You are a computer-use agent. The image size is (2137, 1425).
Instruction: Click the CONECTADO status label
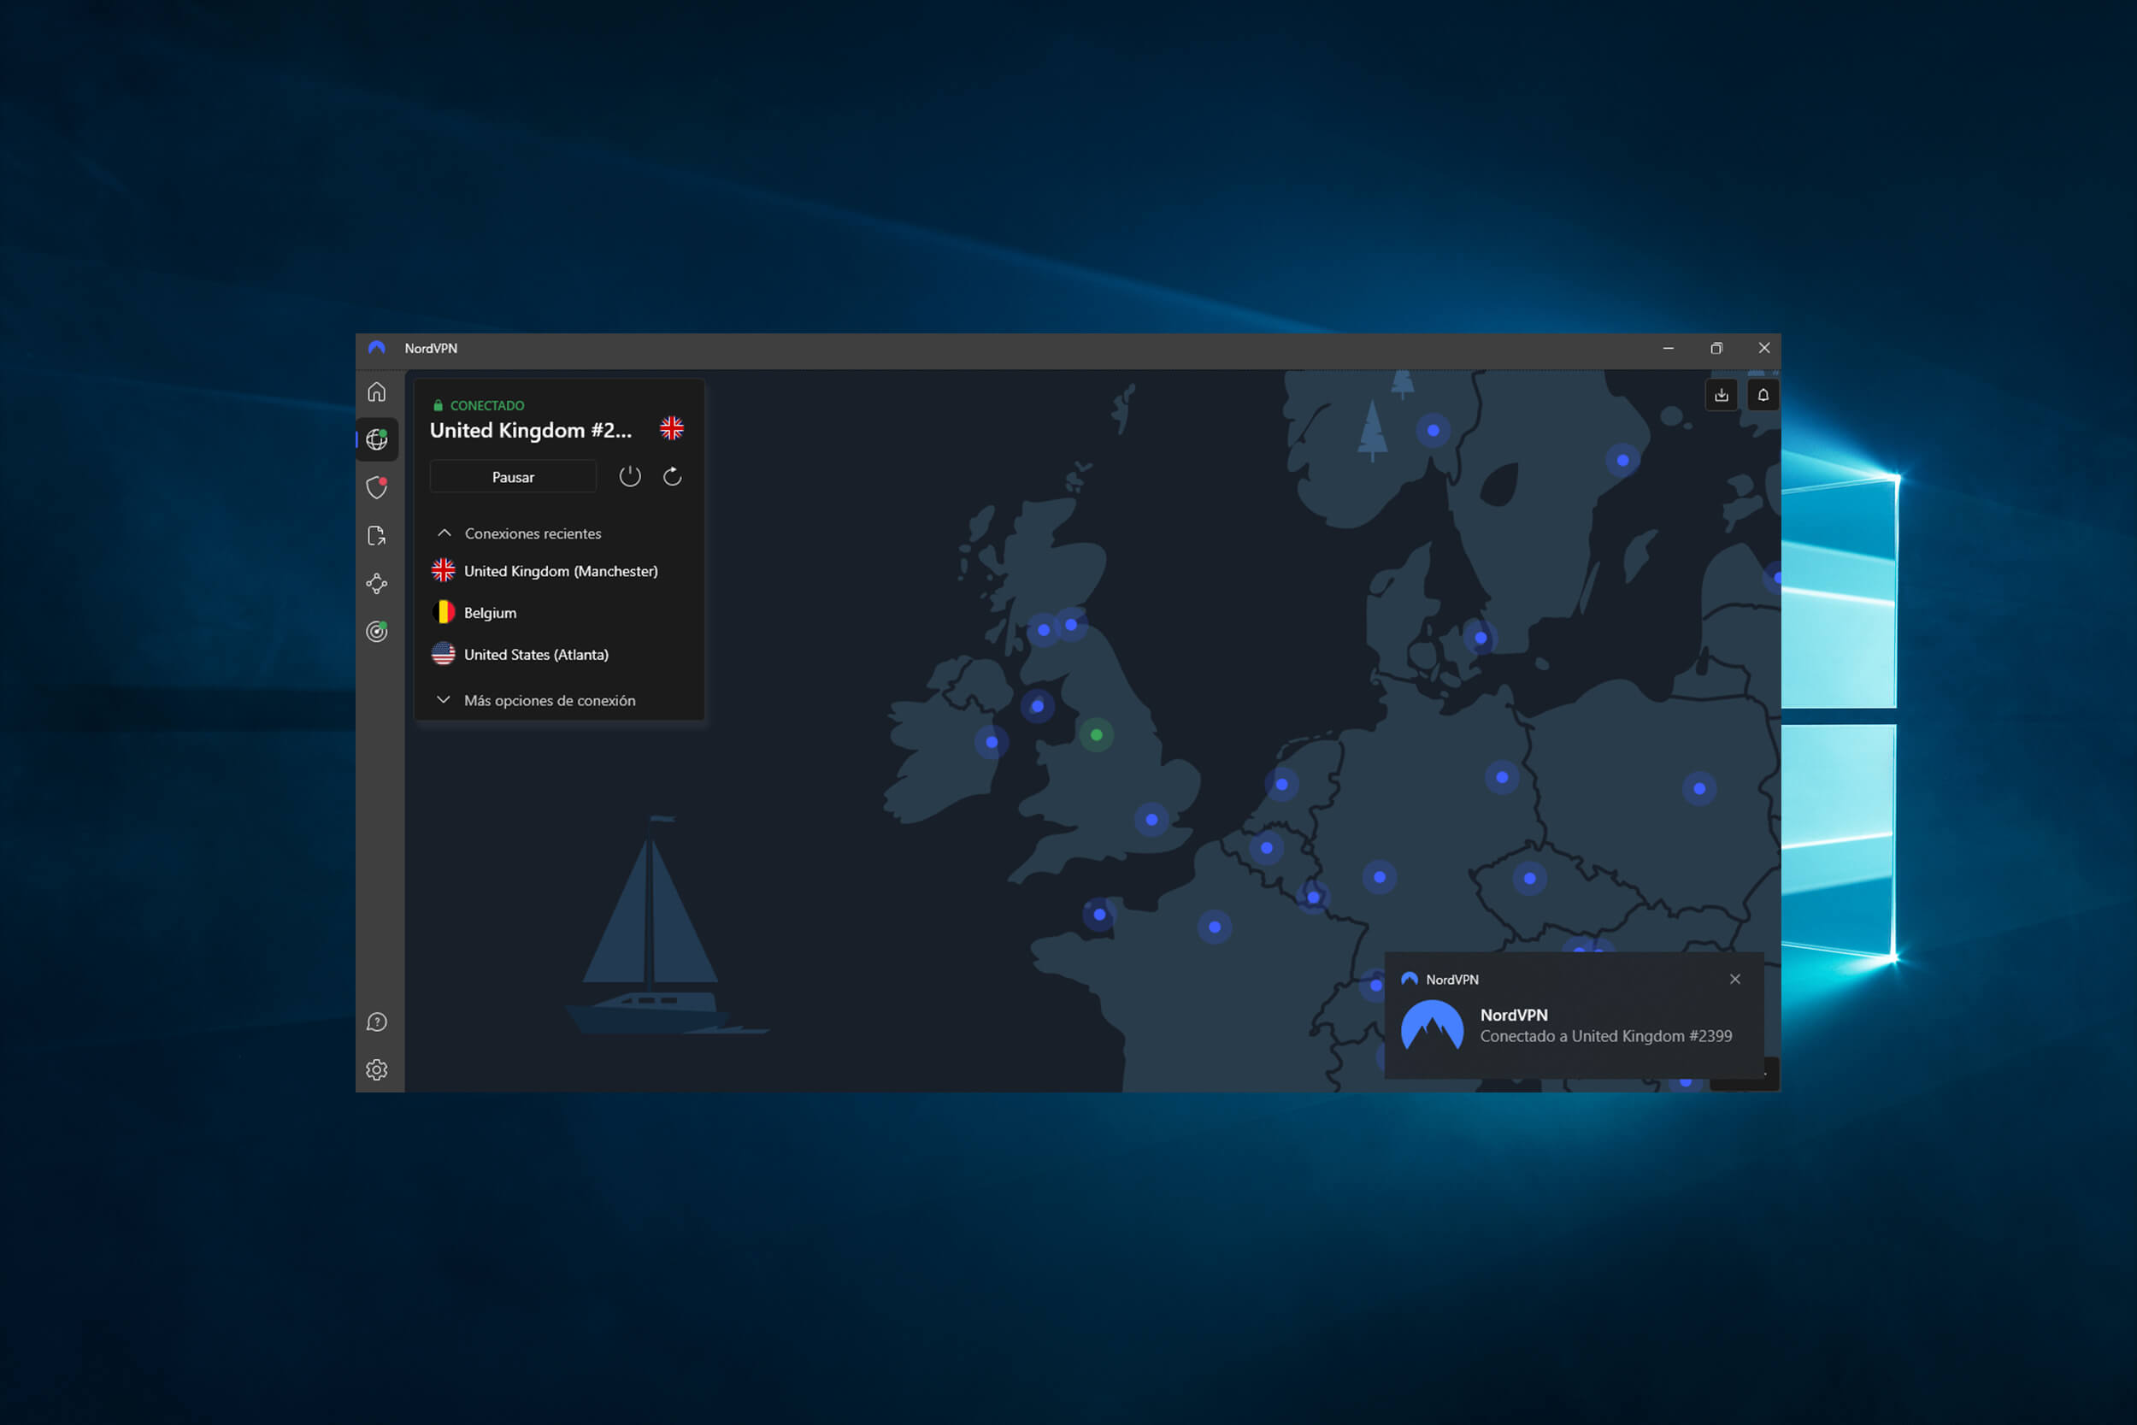click(x=487, y=405)
